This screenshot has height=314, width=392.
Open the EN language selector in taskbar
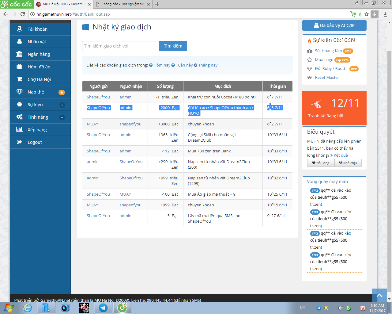tap(302, 307)
